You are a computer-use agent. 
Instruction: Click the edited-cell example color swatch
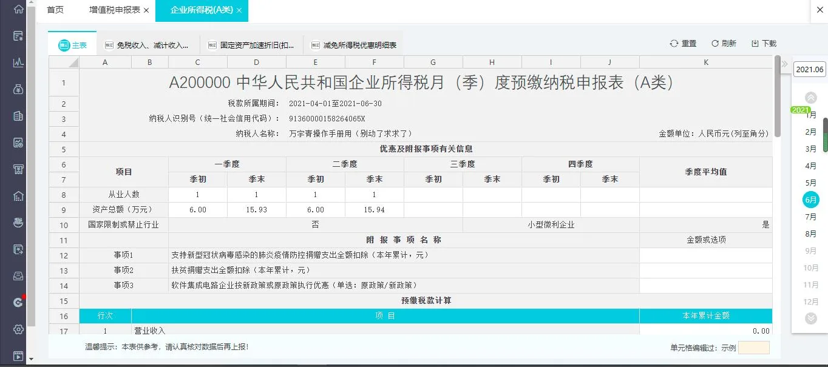point(754,348)
